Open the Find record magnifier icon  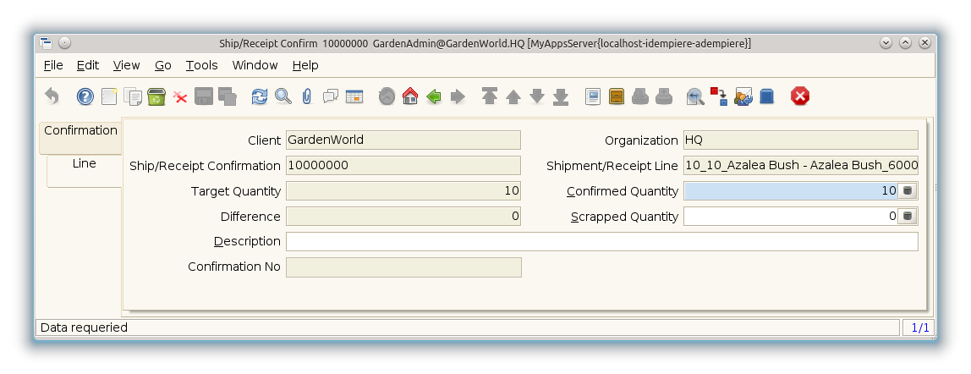pos(283,97)
